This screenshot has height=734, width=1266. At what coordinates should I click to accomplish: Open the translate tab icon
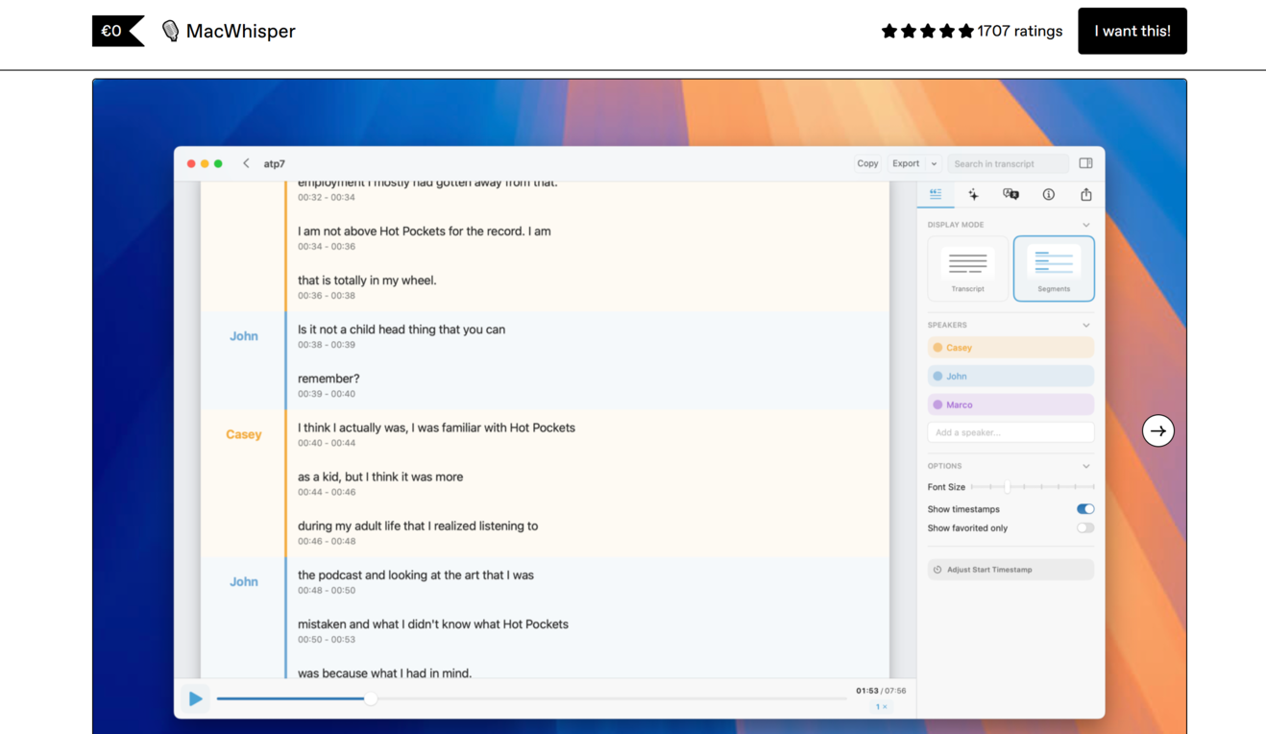pyautogui.click(x=1010, y=194)
